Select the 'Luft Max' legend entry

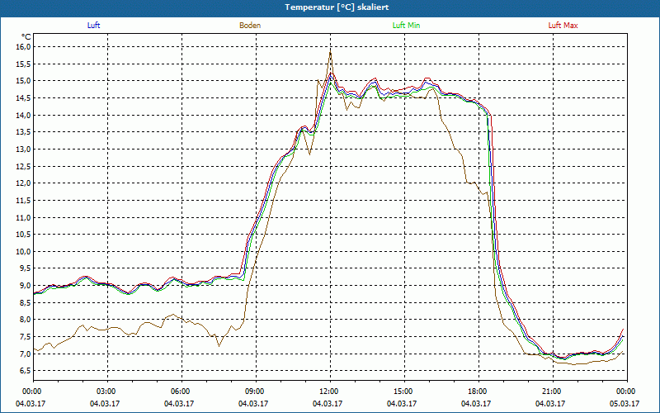click(563, 26)
